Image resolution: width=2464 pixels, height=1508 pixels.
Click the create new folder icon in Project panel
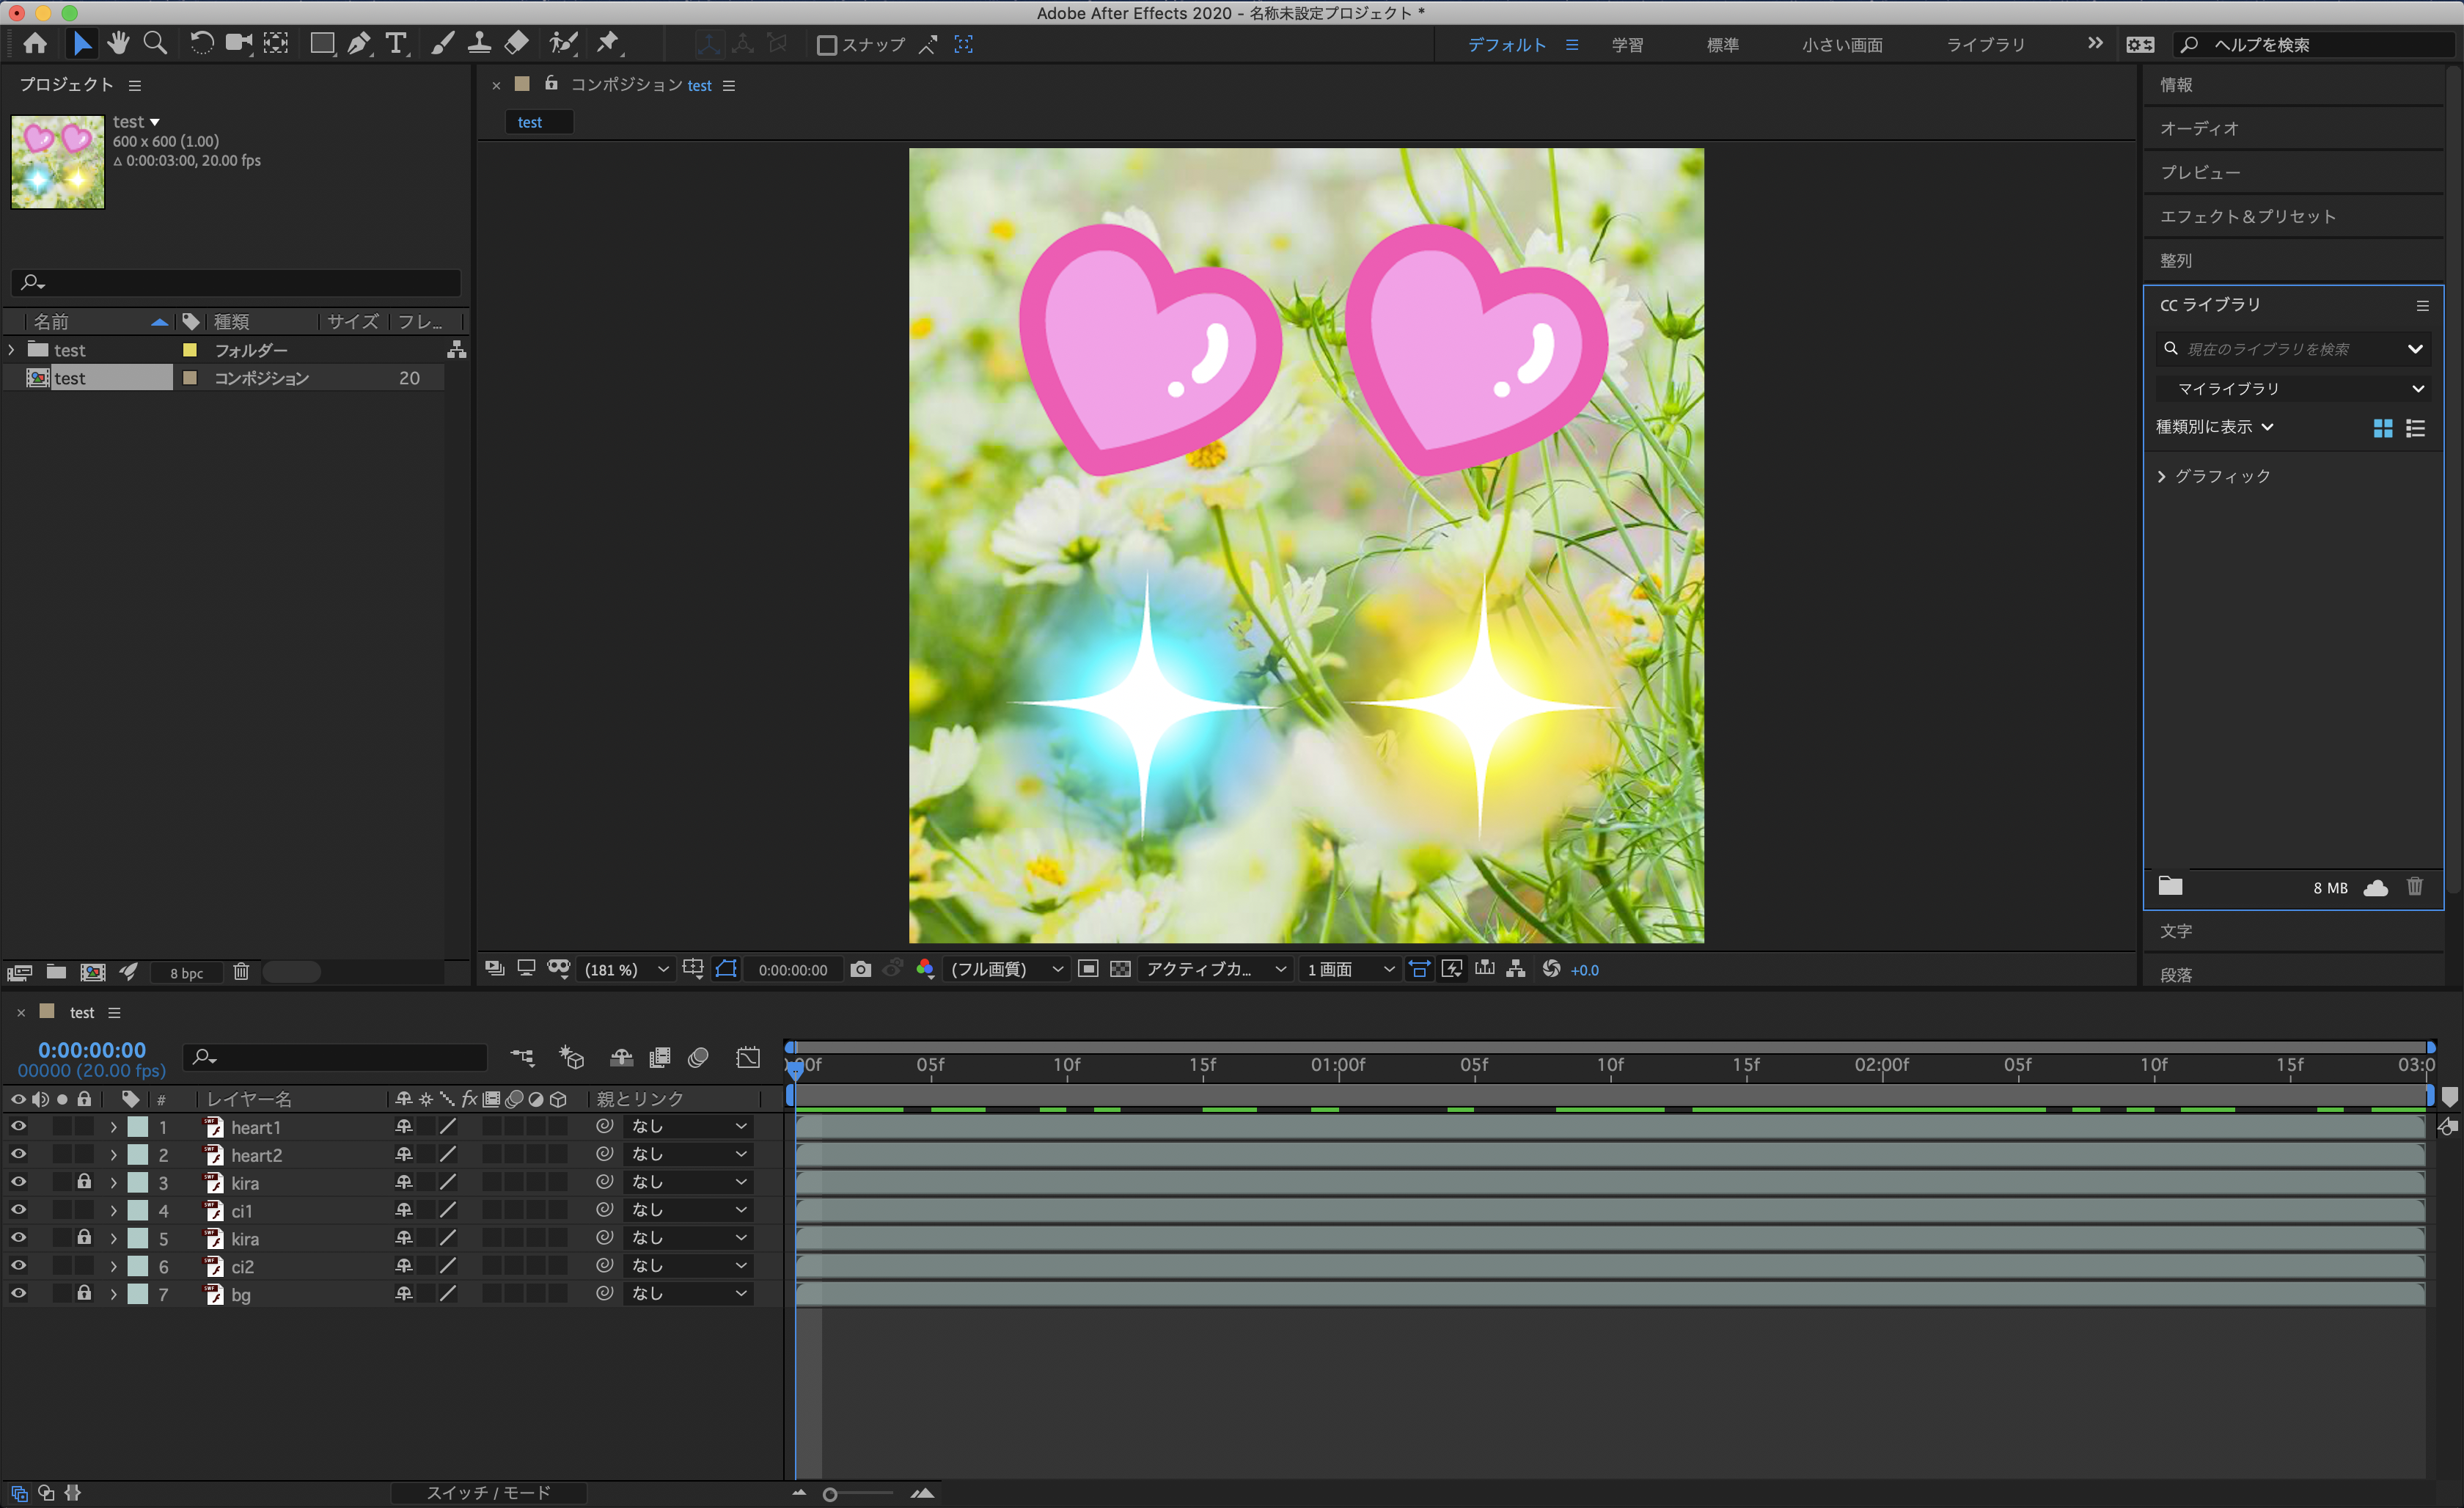click(56, 972)
